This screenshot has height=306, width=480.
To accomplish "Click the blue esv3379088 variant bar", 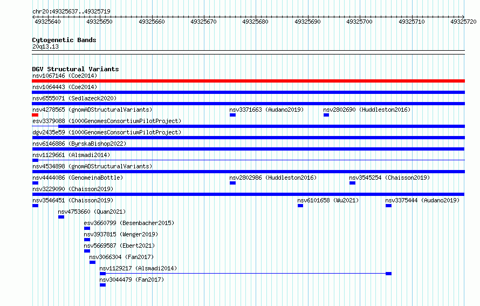I will pos(262,126).
